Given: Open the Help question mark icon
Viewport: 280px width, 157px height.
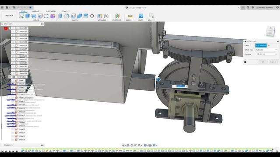Looking at the screenshot, I should 277,7.
